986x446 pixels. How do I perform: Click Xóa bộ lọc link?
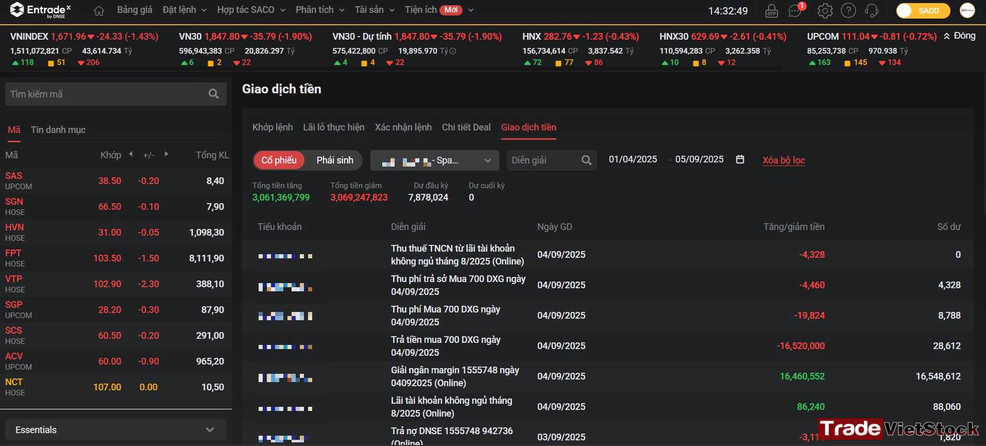[x=784, y=160]
